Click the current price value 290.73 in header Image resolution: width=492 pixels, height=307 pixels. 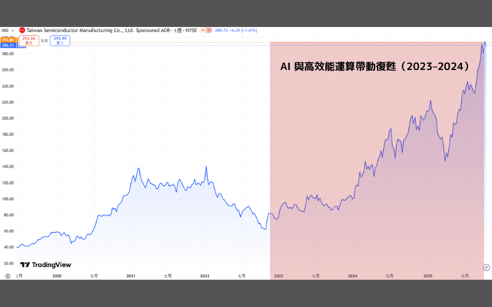[x=221, y=30]
